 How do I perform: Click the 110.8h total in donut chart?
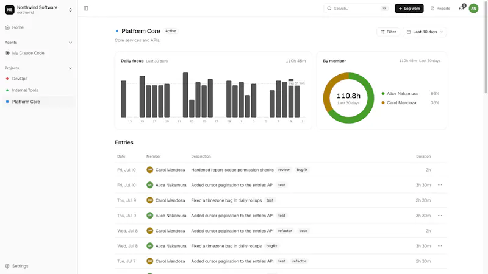click(x=348, y=96)
